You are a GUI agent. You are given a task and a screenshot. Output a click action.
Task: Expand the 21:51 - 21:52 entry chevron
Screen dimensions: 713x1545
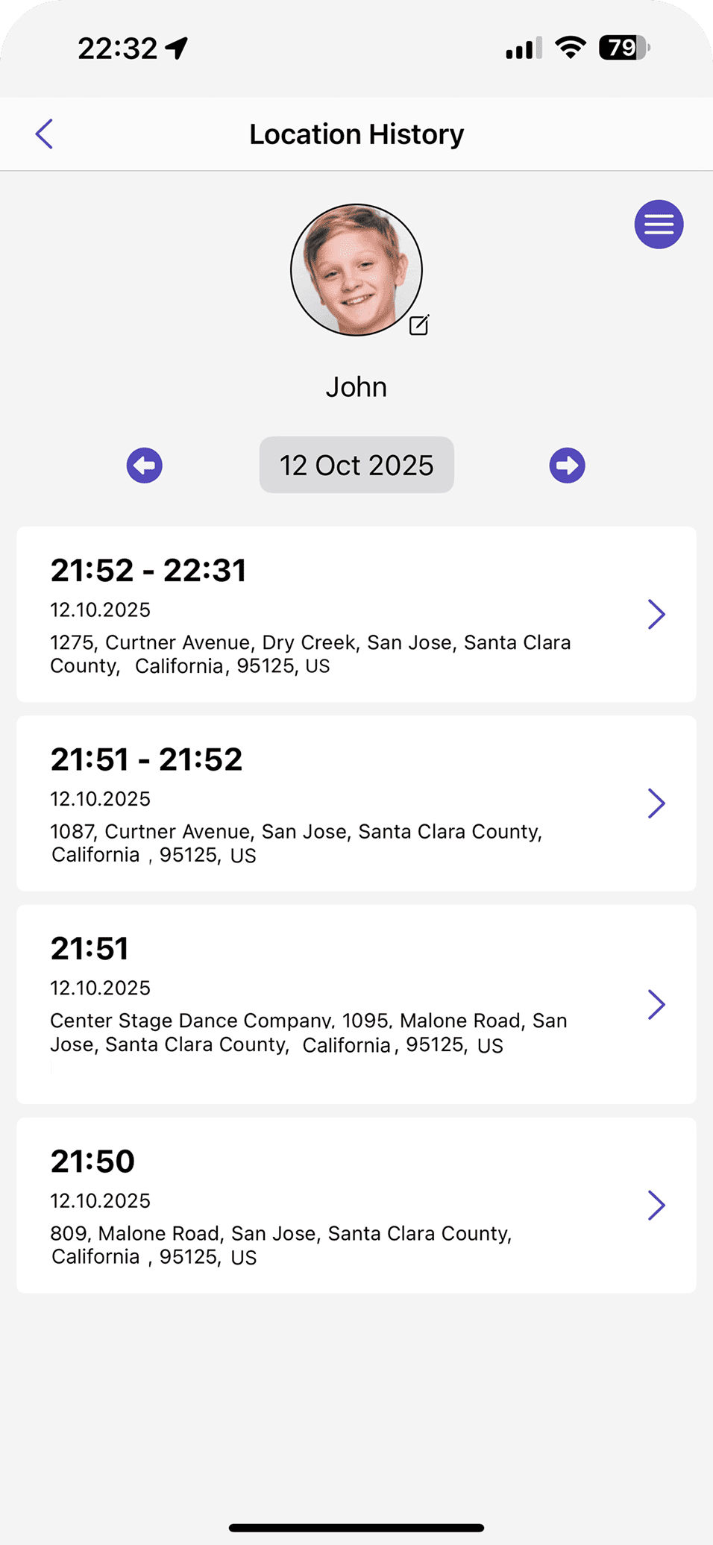[656, 803]
